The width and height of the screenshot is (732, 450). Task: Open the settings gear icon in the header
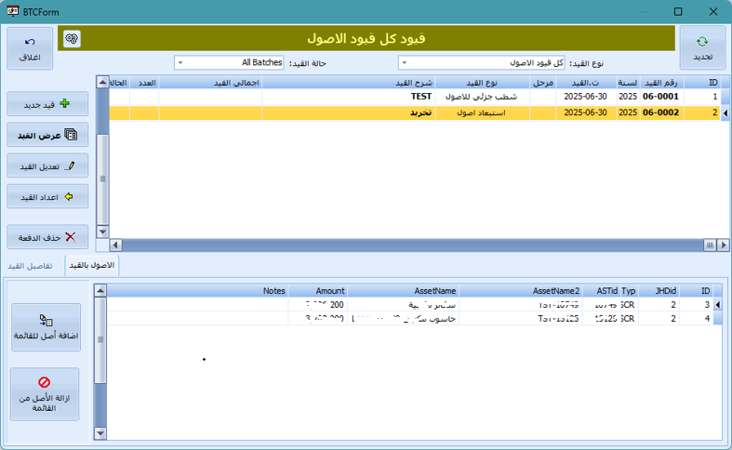point(72,38)
